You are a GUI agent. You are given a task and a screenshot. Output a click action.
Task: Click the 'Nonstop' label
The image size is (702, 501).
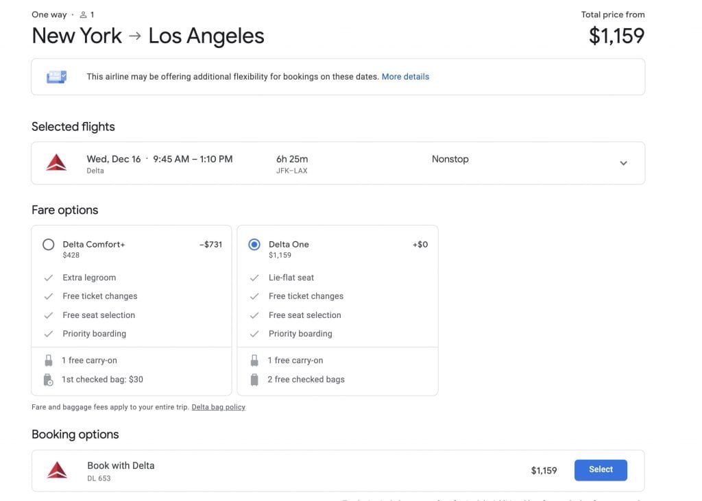[x=450, y=159]
